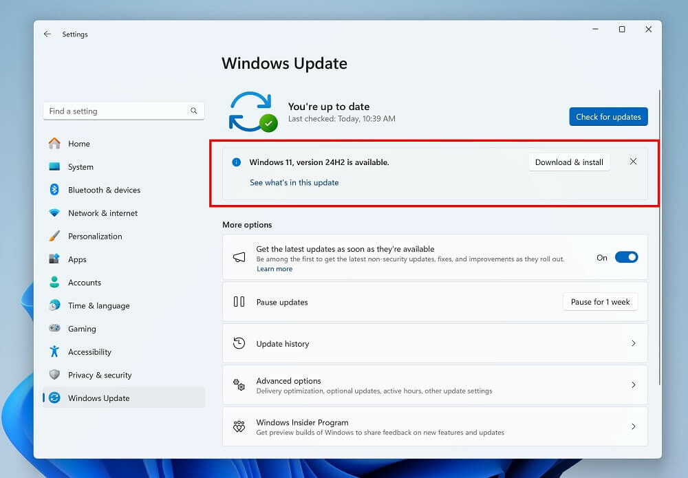This screenshot has width=688, height=478.
Task: Go to Time & language
Action: pyautogui.click(x=124, y=305)
